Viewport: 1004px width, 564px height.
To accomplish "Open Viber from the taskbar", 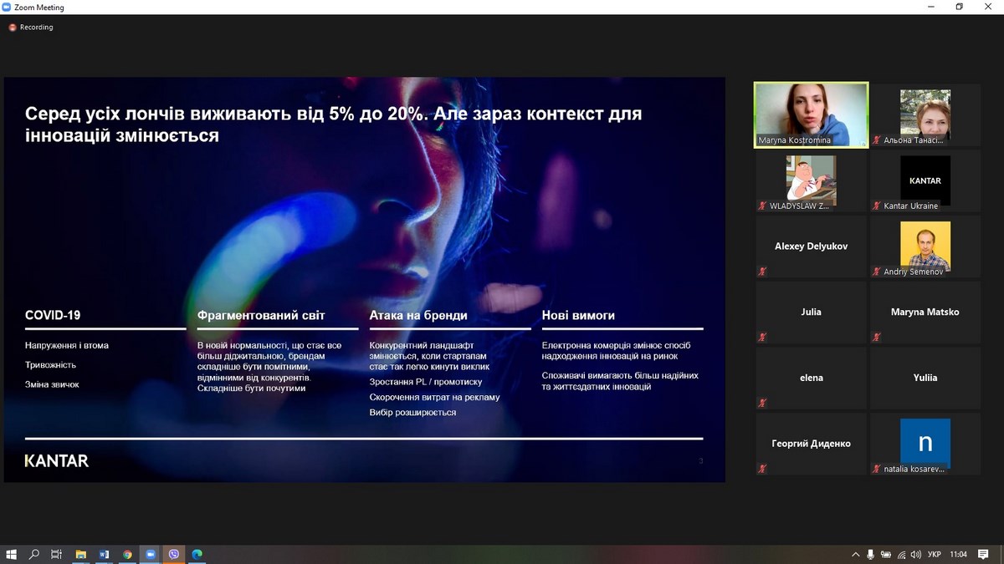I will click(174, 554).
